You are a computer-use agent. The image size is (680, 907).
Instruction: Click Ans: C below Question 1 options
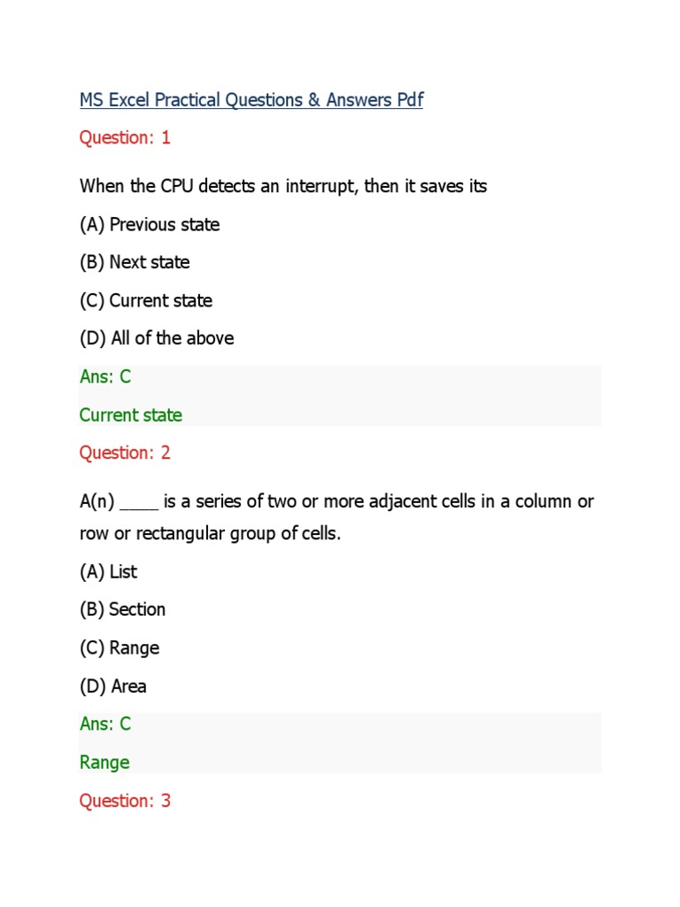[105, 376]
